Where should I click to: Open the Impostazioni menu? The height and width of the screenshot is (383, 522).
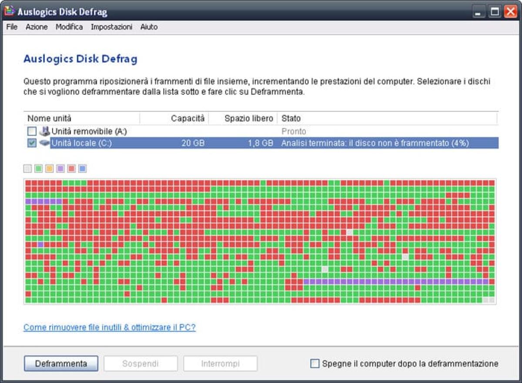tap(111, 27)
